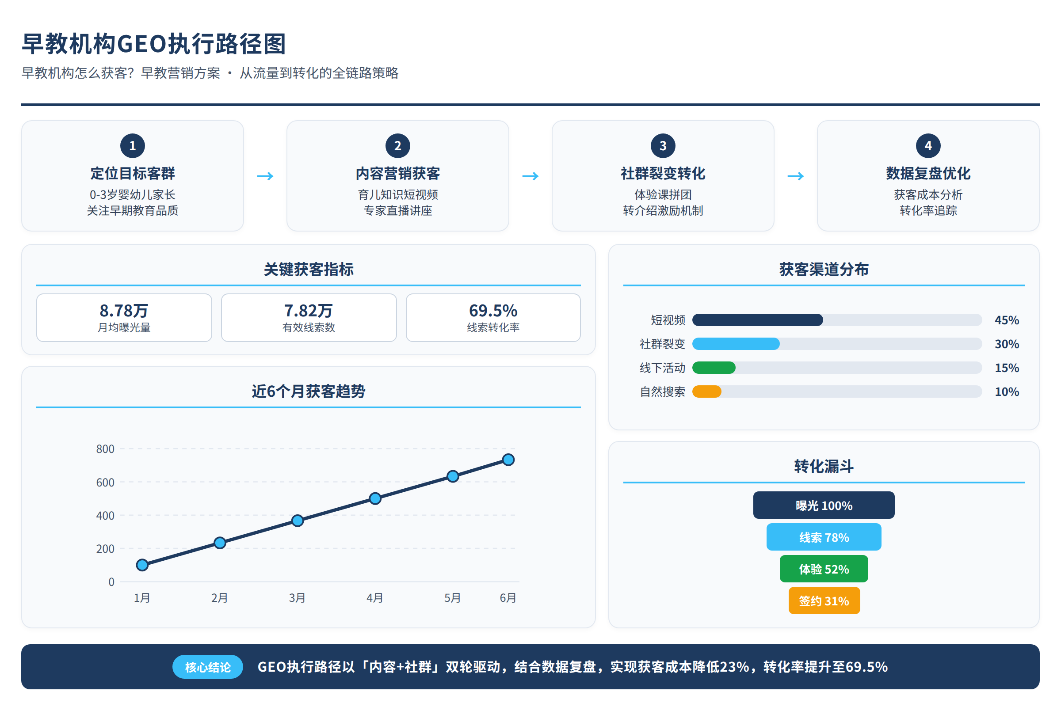
Task: Click the 签约 31% funnel block
Action: pos(824,601)
